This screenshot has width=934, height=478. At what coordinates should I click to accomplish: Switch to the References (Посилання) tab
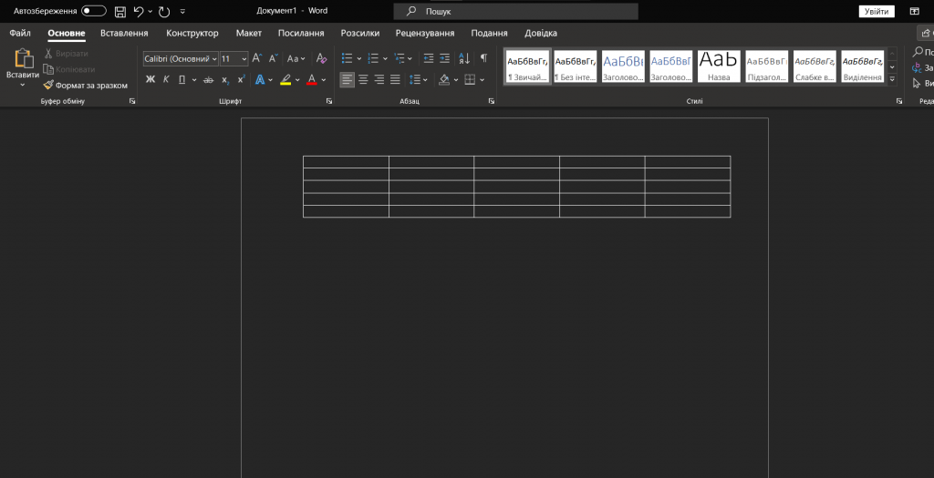click(x=301, y=34)
